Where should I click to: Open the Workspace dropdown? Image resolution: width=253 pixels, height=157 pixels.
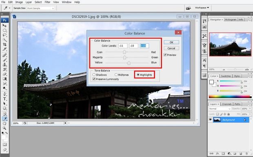click(202, 8)
